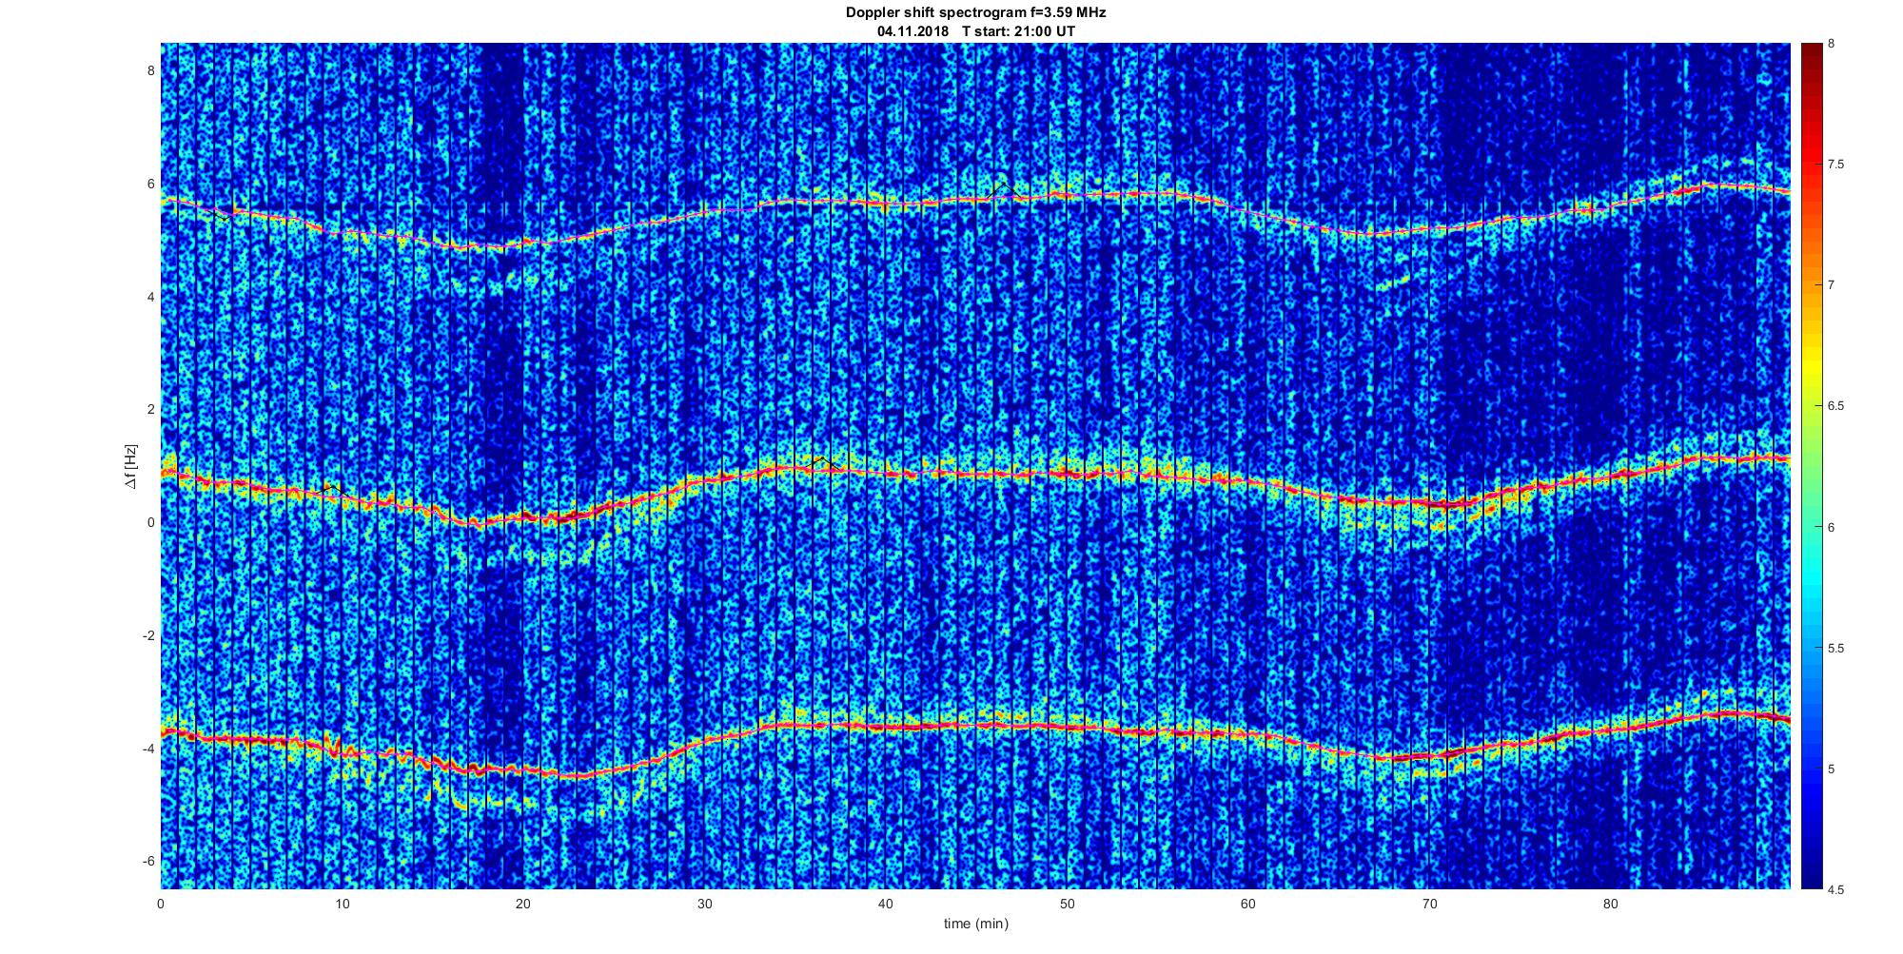Select the 'Δf [Hz]' y-axis label
1903x954 pixels.
point(130,466)
